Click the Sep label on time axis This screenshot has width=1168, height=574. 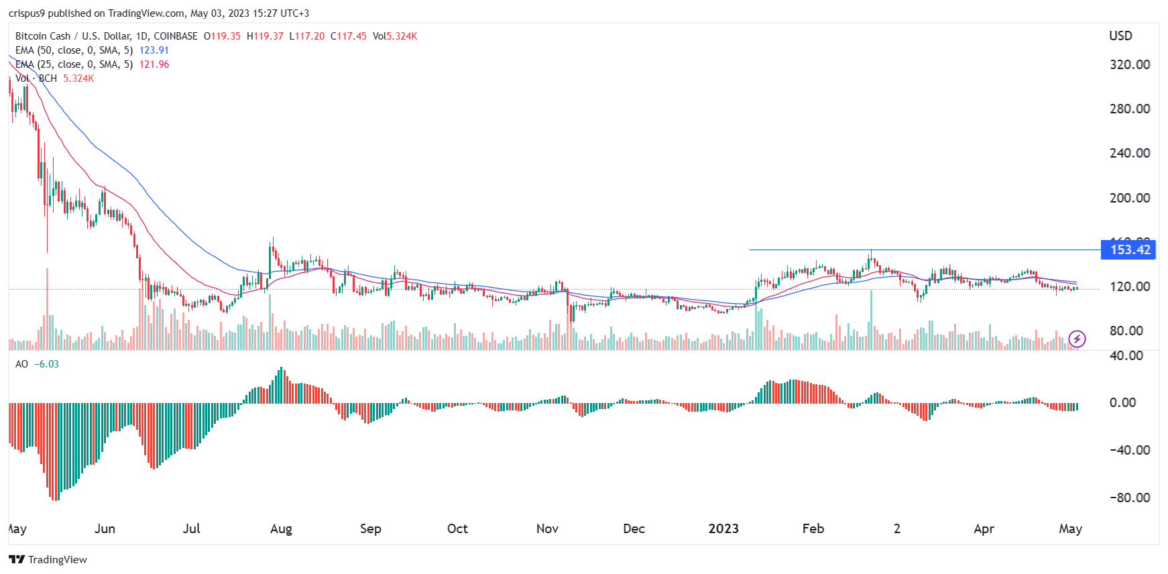(x=370, y=528)
